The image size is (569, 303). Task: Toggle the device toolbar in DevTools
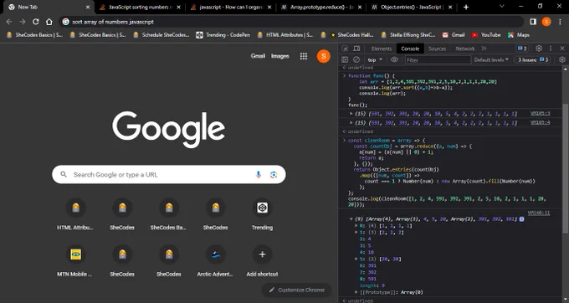pyautogui.click(x=356, y=49)
